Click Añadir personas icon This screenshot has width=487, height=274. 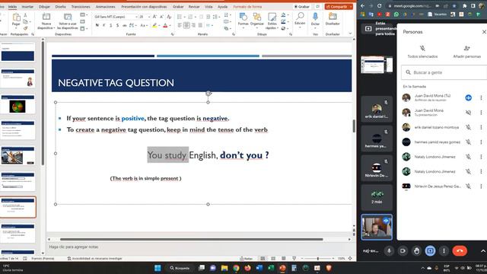pos(466,49)
